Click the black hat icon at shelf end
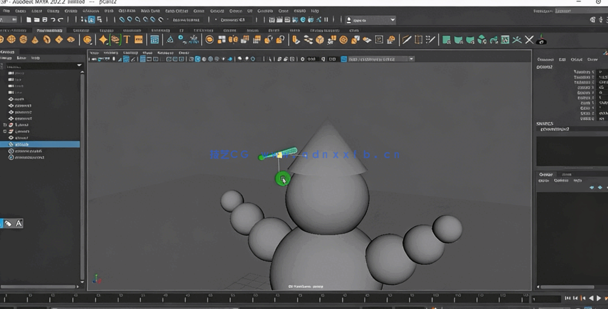 tap(541, 39)
